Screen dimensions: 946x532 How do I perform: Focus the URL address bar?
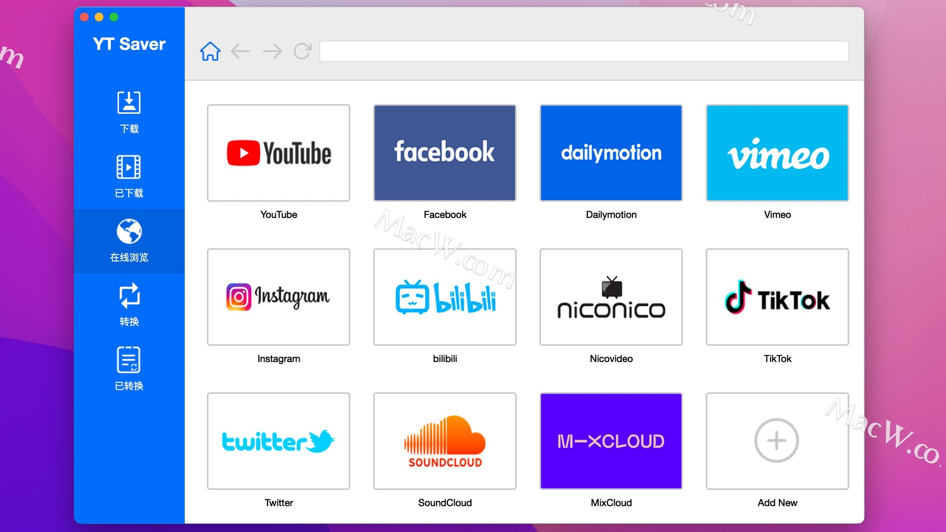coord(584,51)
